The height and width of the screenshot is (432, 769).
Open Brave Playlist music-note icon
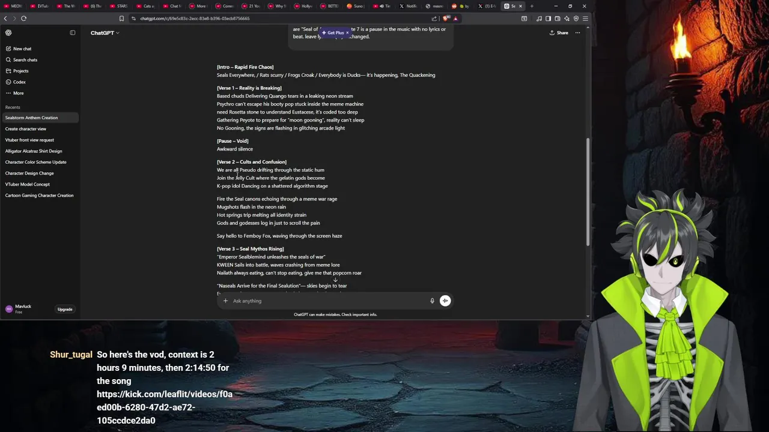[539, 18]
